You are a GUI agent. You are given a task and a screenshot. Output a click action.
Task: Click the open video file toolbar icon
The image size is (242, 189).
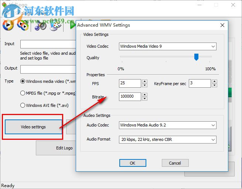(x=8, y=25)
